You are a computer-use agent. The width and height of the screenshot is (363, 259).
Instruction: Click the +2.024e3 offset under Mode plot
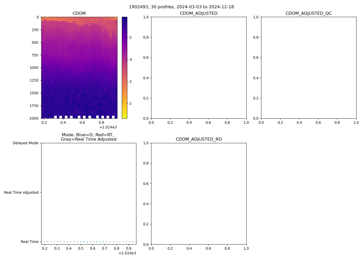[x=127, y=253]
